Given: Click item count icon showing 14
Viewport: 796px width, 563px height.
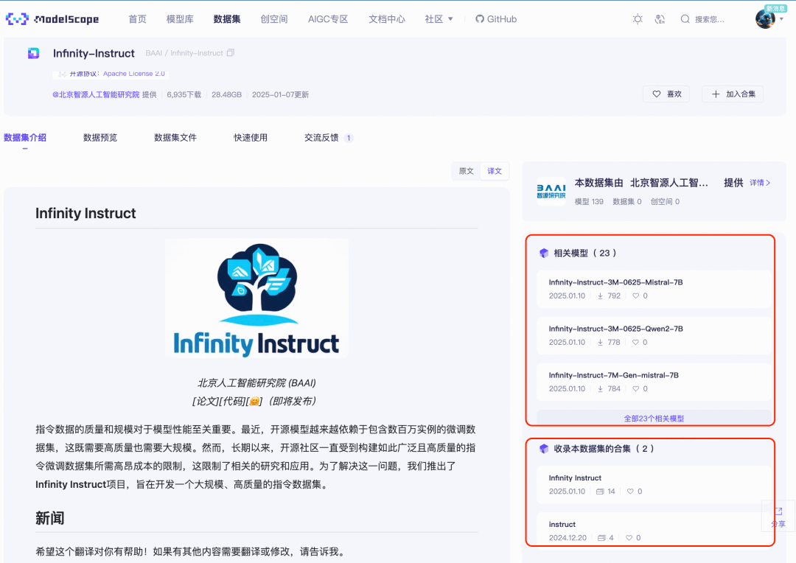Looking at the screenshot, I should (600, 492).
